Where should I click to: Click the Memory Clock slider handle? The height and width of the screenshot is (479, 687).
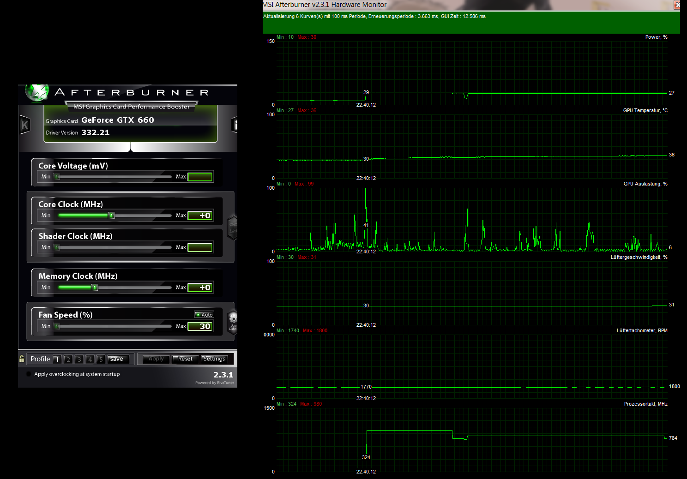95,287
